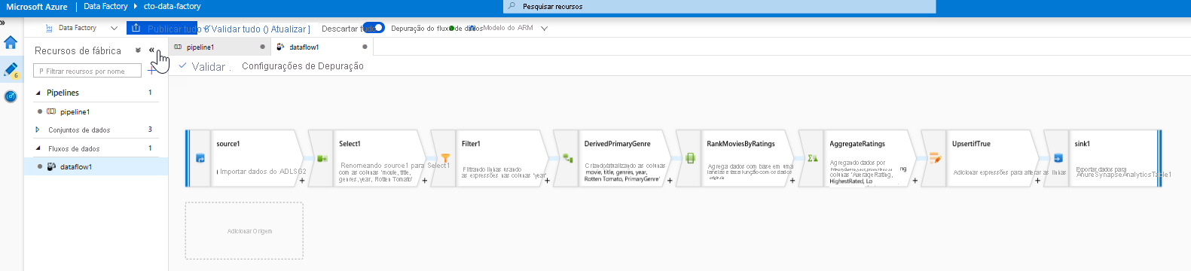Screen dimensions: 1191x271
Task: Click Descartar tudo button
Action: point(348,29)
